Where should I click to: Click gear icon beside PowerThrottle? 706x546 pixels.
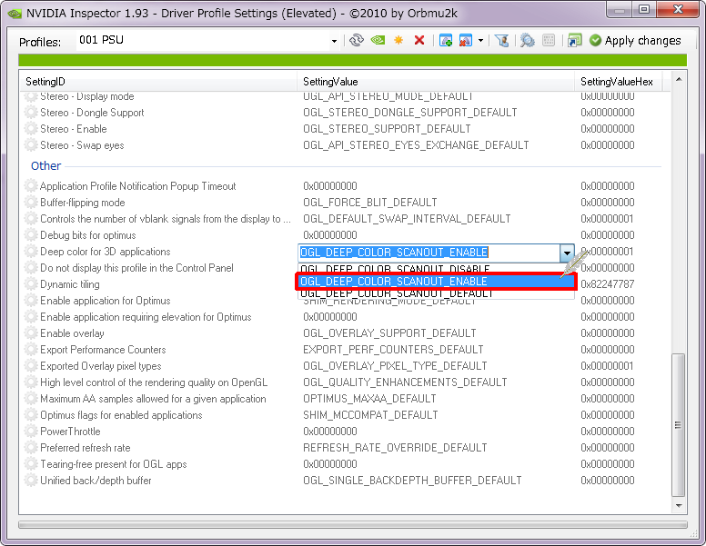tap(31, 432)
